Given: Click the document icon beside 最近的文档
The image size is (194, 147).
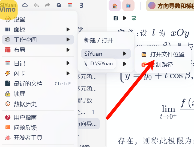Looking at the screenshot, I should [x=8, y=84].
